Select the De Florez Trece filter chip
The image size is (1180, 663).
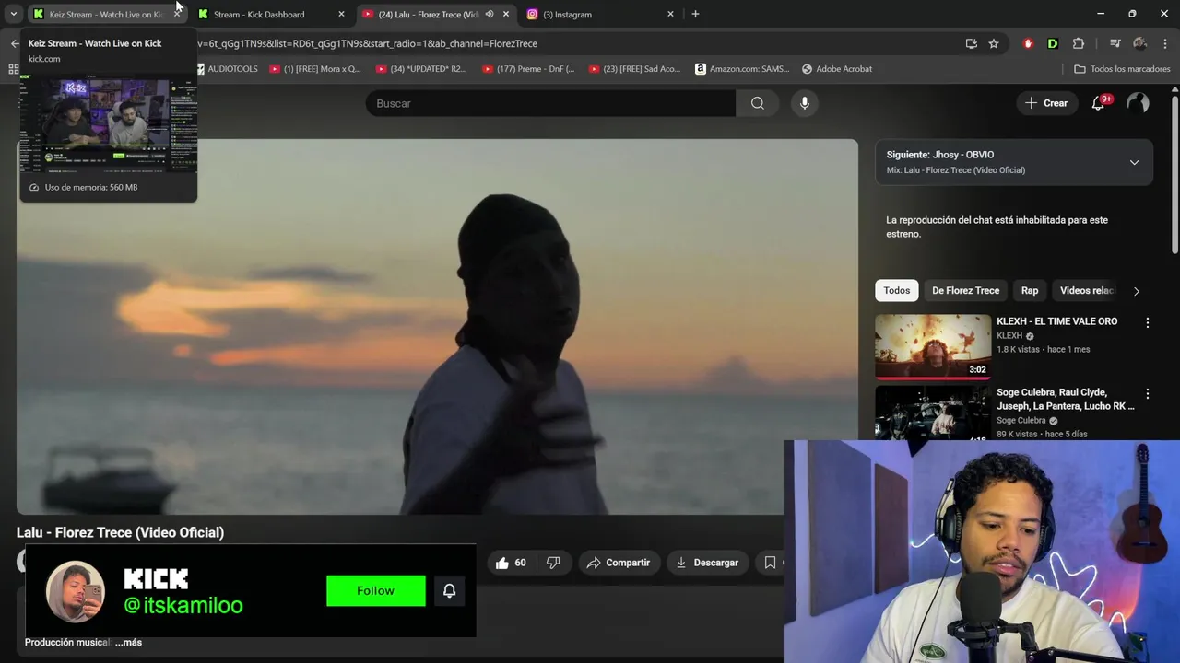coord(965,290)
